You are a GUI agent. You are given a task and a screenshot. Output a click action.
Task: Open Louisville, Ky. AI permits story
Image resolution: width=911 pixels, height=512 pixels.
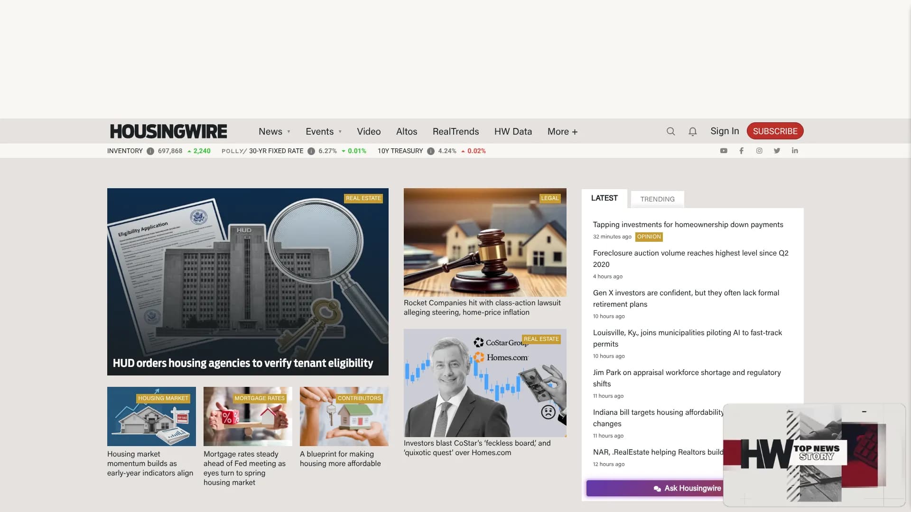click(x=688, y=338)
